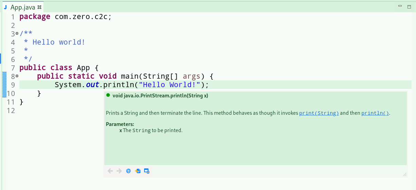This screenshot has height=190, width=416.
Task: Close the App.java editor tab
Action: coord(39,7)
